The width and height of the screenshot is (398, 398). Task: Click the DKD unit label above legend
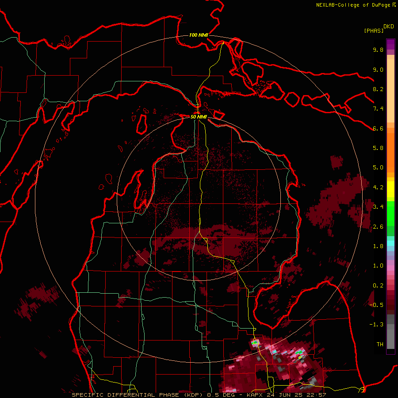tap(389, 27)
